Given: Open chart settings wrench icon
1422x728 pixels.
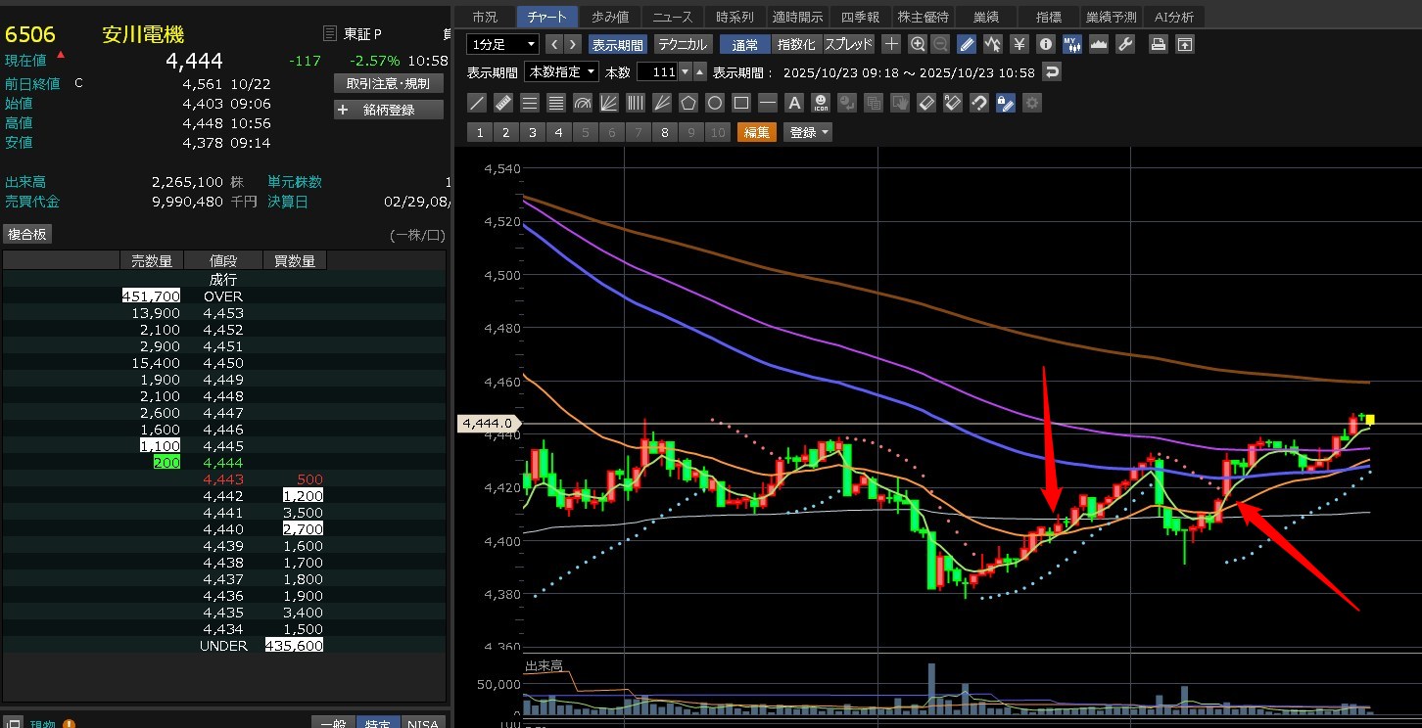Looking at the screenshot, I should coord(1125,44).
